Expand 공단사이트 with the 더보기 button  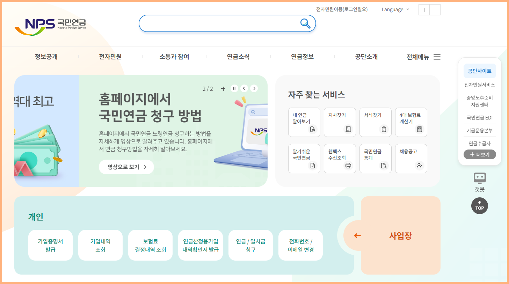point(480,154)
